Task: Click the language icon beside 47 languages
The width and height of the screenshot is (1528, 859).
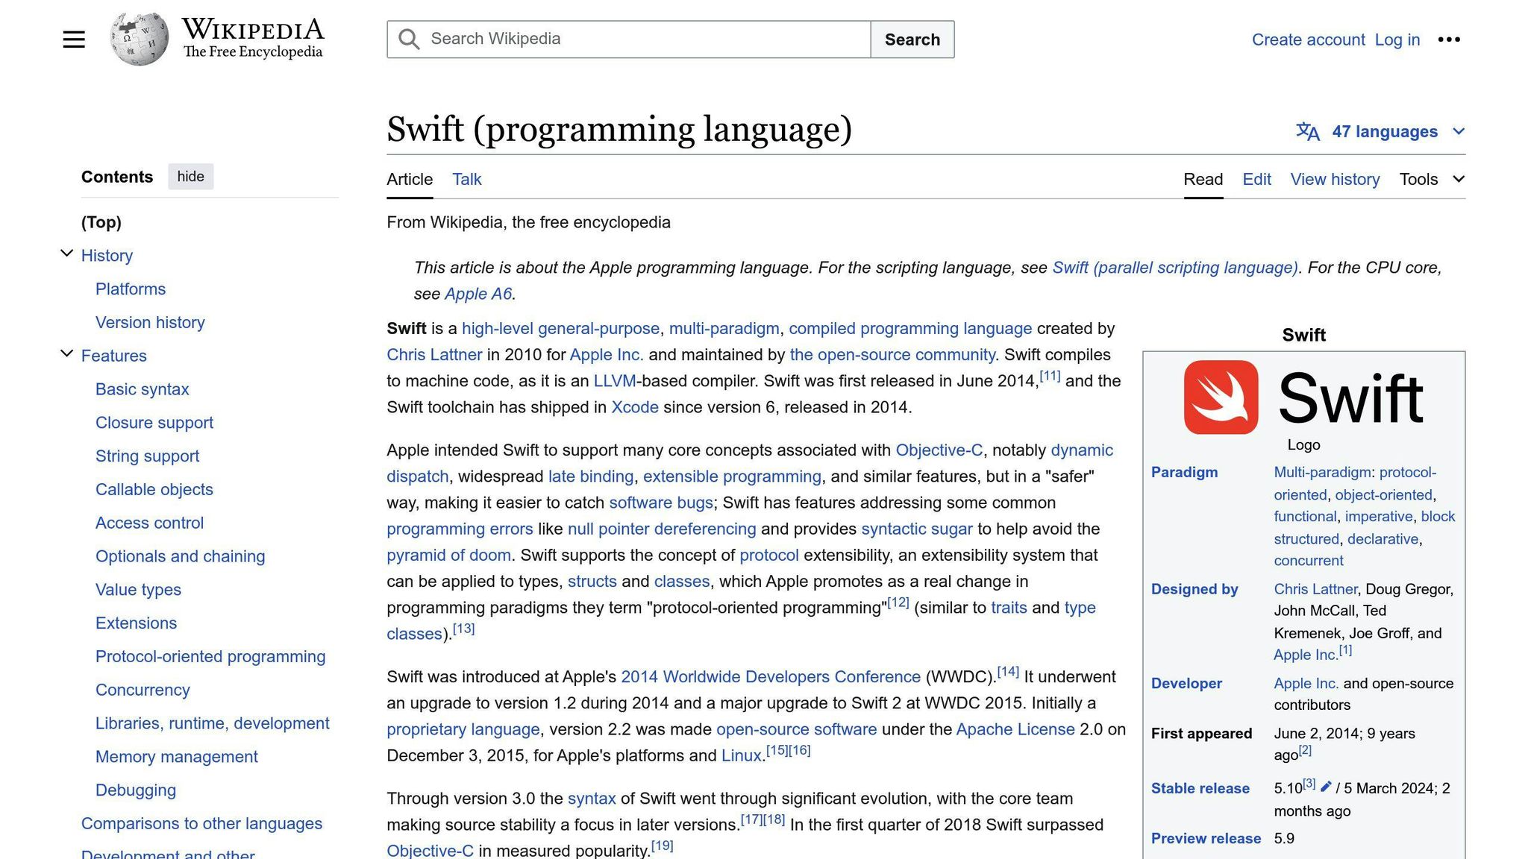Action: coord(1310,131)
